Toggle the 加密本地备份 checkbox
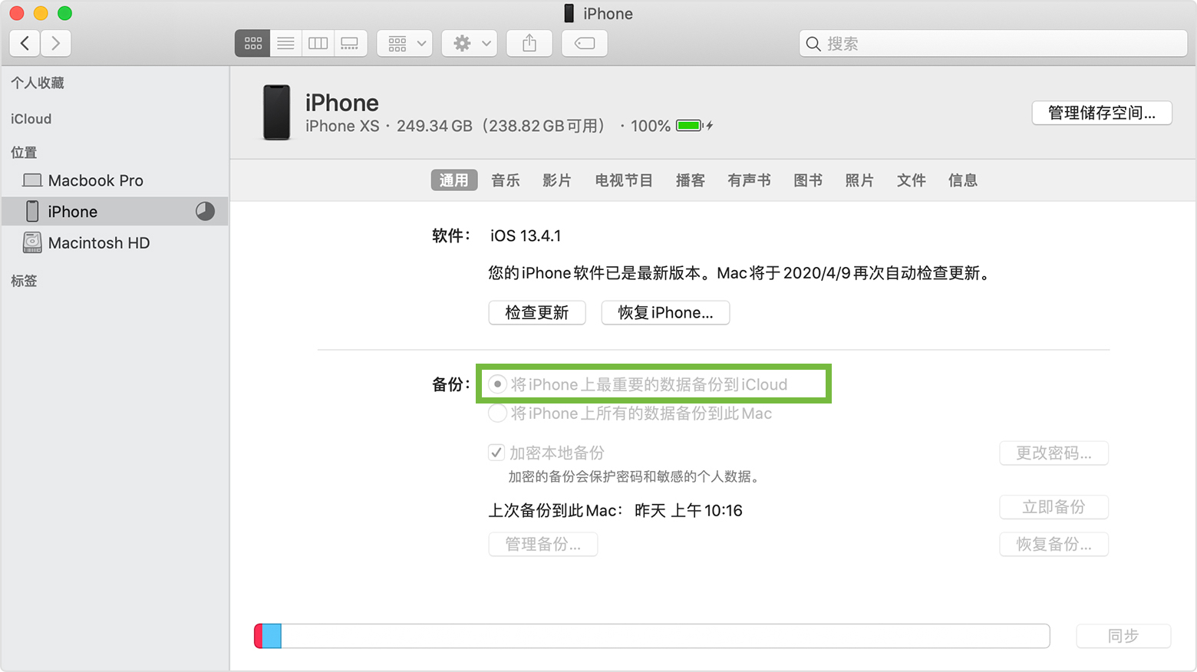The width and height of the screenshot is (1197, 672). (x=496, y=453)
